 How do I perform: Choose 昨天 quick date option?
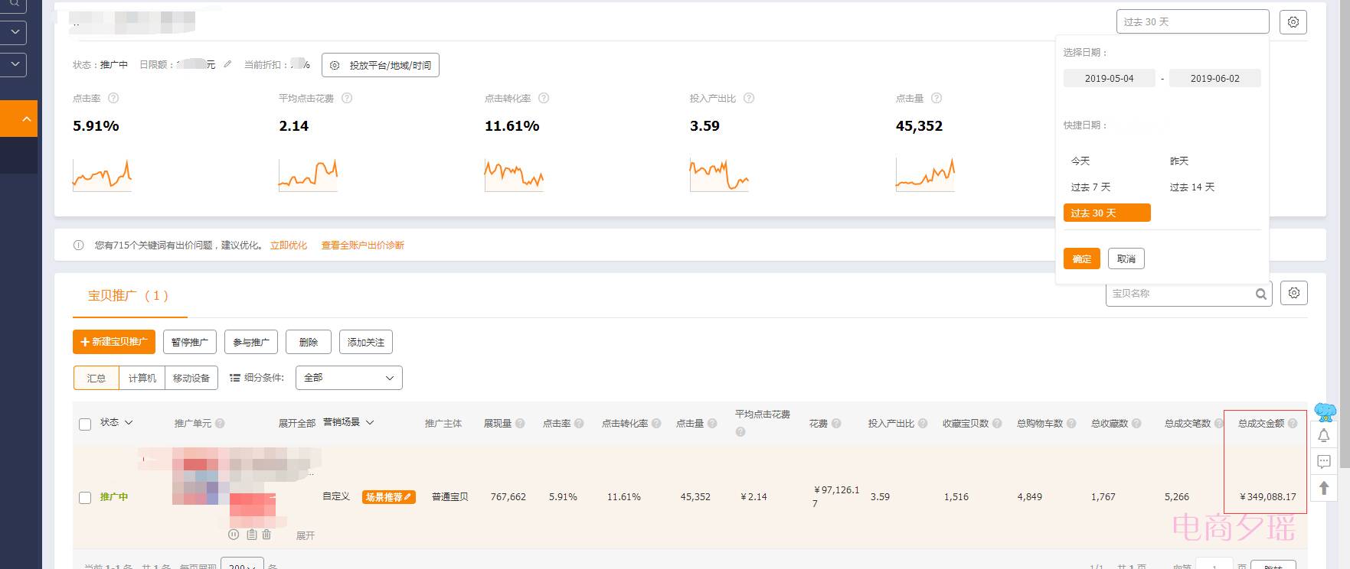(x=1179, y=161)
